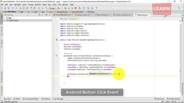
Task: Open the app run configuration dropdown
Action: point(53,8)
